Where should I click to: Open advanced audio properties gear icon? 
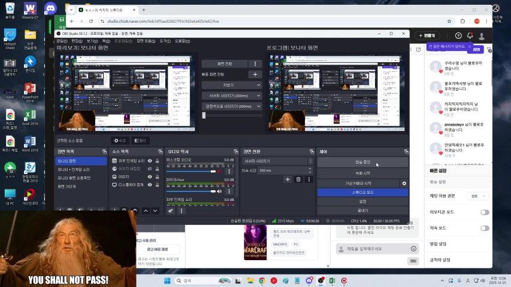pos(171,210)
